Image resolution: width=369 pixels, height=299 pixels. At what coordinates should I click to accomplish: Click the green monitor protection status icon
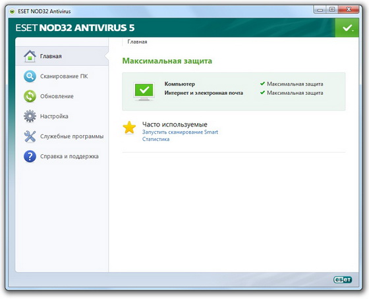tap(144, 92)
